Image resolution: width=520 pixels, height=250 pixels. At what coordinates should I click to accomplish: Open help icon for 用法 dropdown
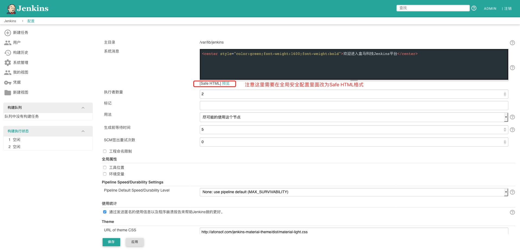tap(512, 117)
